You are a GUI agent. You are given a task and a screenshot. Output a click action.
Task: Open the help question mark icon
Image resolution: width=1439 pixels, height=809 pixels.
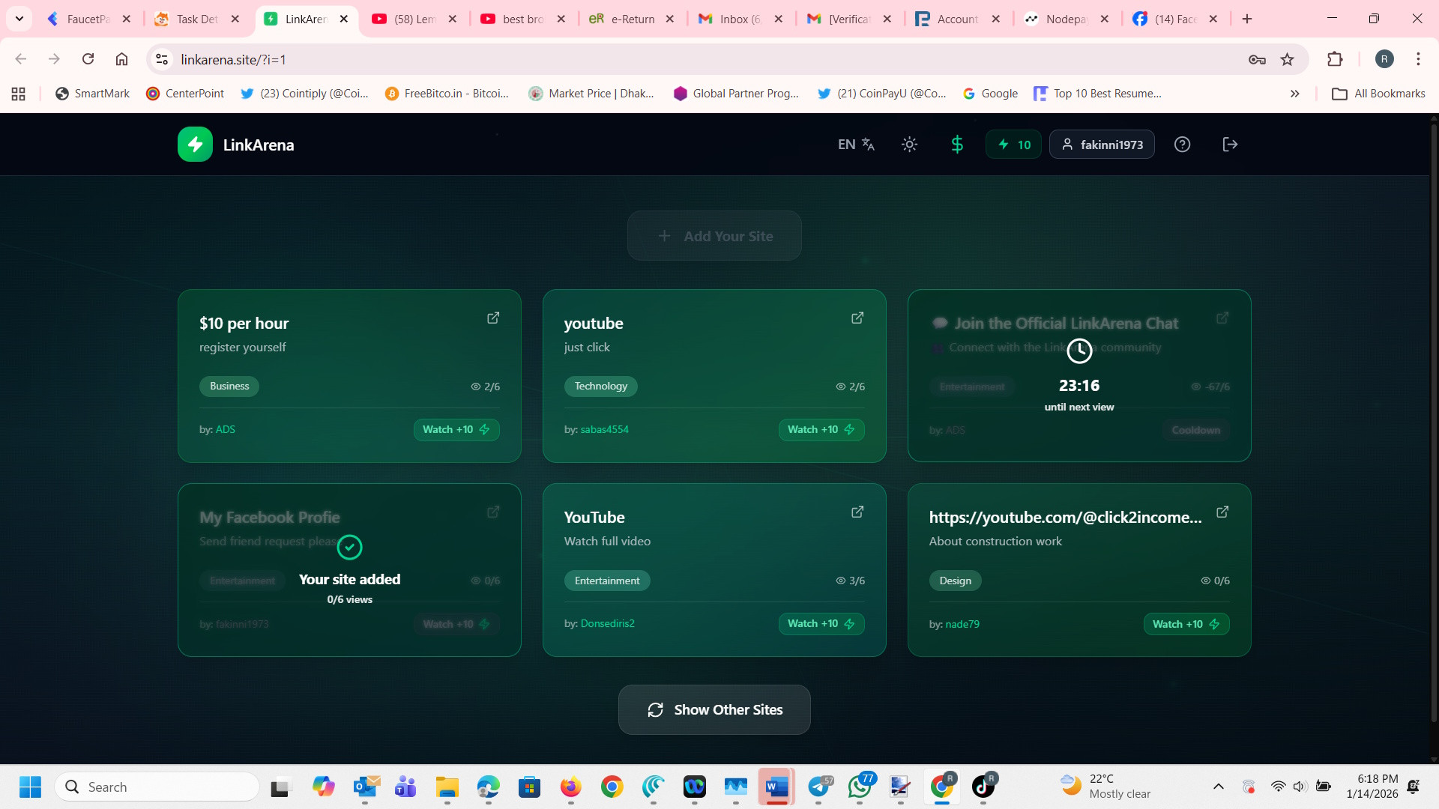tap(1182, 145)
